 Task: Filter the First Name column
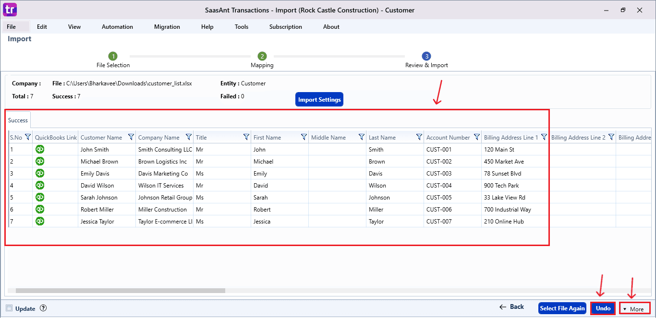point(304,137)
